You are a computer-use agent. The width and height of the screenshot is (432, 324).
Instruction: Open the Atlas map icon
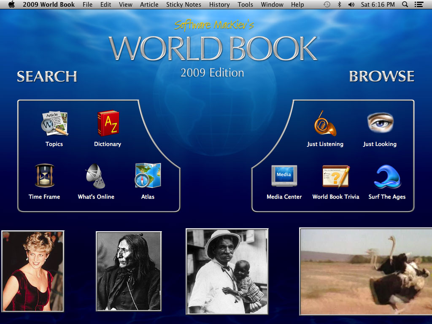(148, 175)
